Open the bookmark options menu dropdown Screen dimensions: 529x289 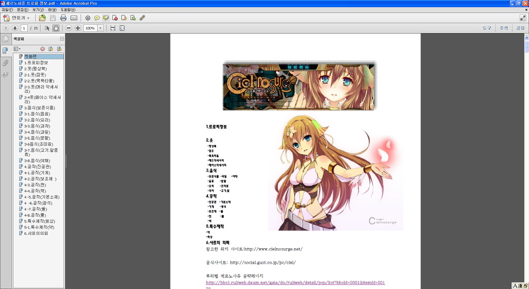[x=17, y=49]
